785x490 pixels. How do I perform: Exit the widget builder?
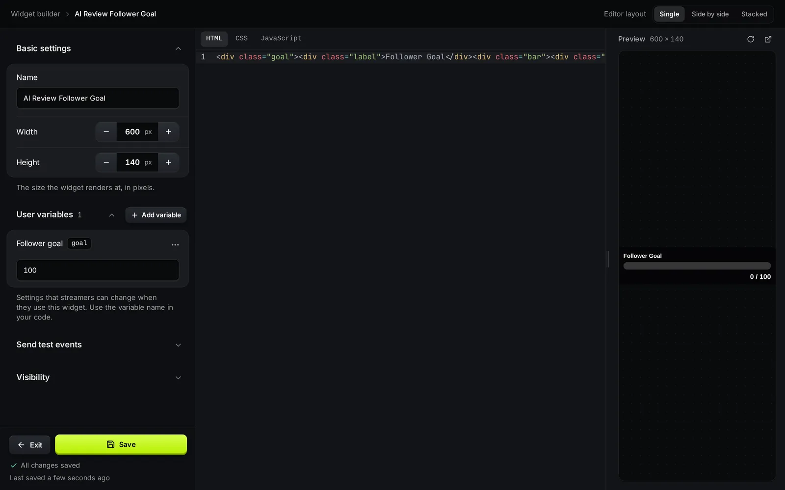coord(30,445)
